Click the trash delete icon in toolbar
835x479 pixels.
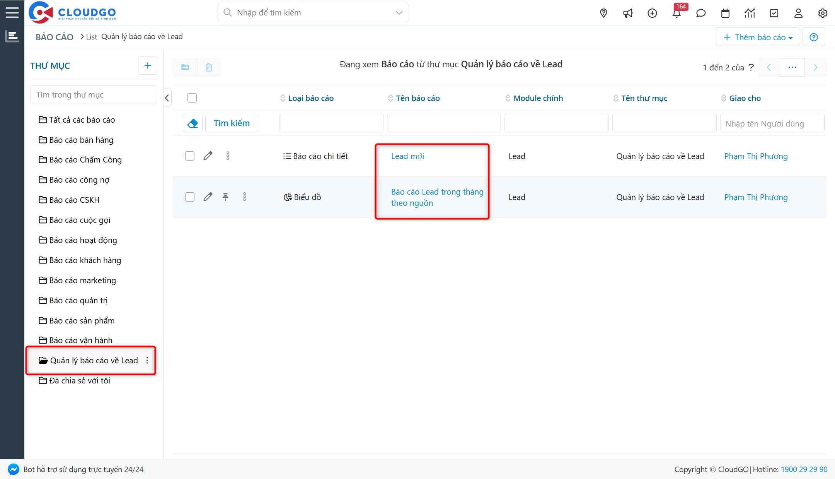[209, 67]
